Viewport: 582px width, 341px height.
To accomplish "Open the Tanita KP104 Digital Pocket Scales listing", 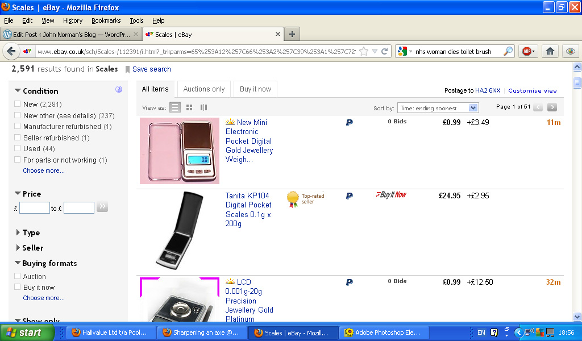I will (248, 210).
